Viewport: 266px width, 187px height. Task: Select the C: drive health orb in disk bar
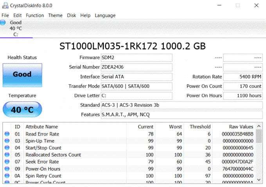click(4, 23)
